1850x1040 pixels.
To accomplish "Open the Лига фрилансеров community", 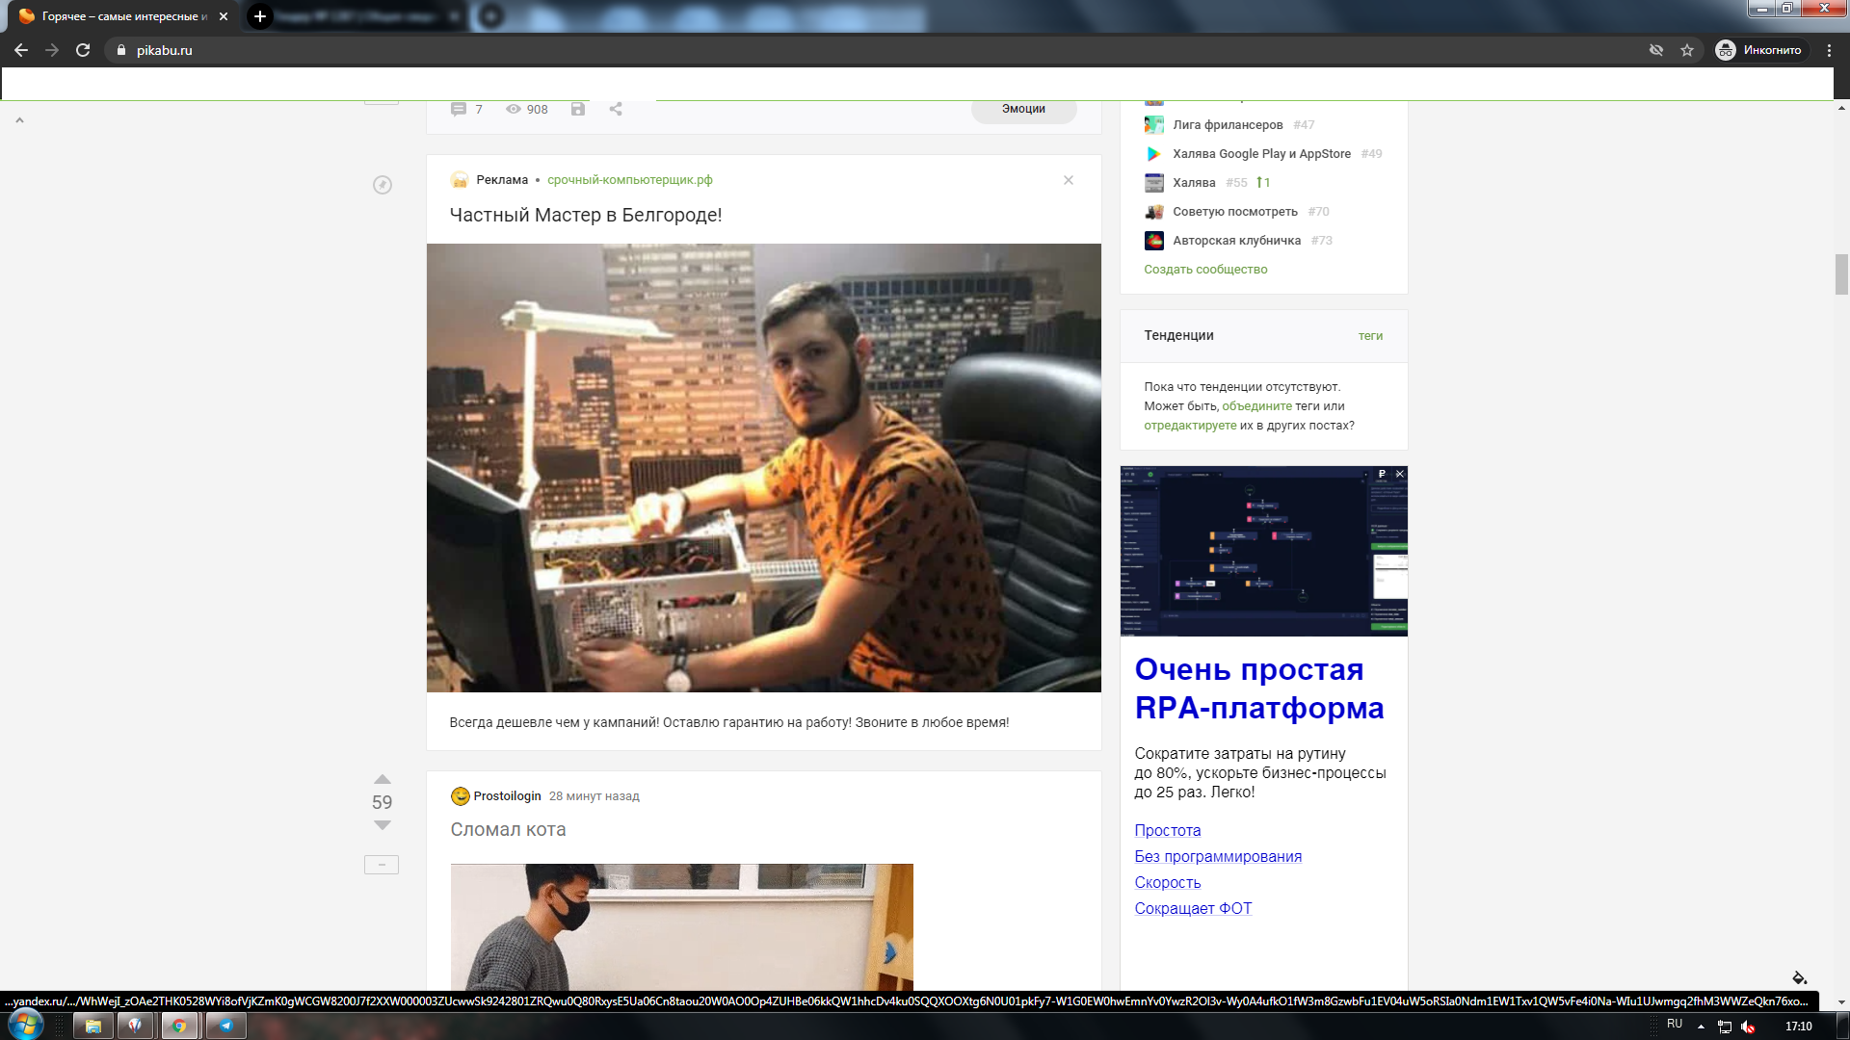I will (x=1228, y=125).
